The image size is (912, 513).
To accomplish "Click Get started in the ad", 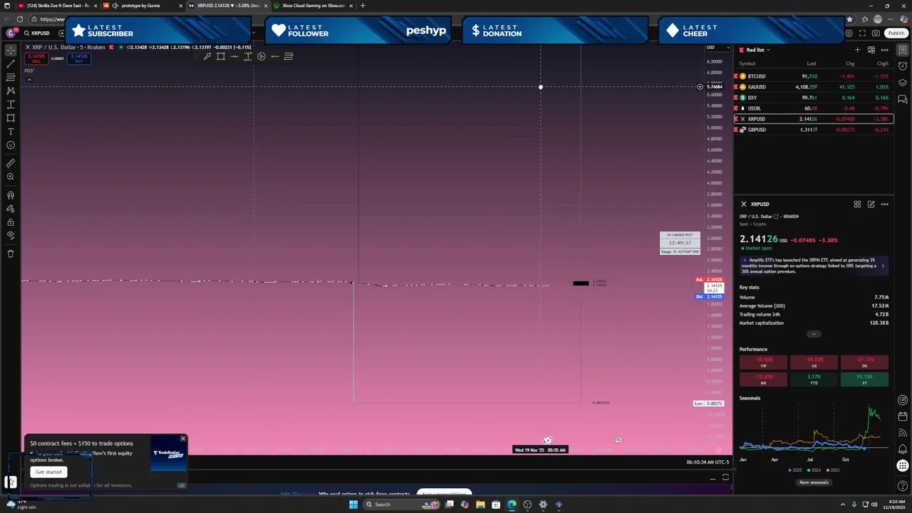I will point(48,472).
